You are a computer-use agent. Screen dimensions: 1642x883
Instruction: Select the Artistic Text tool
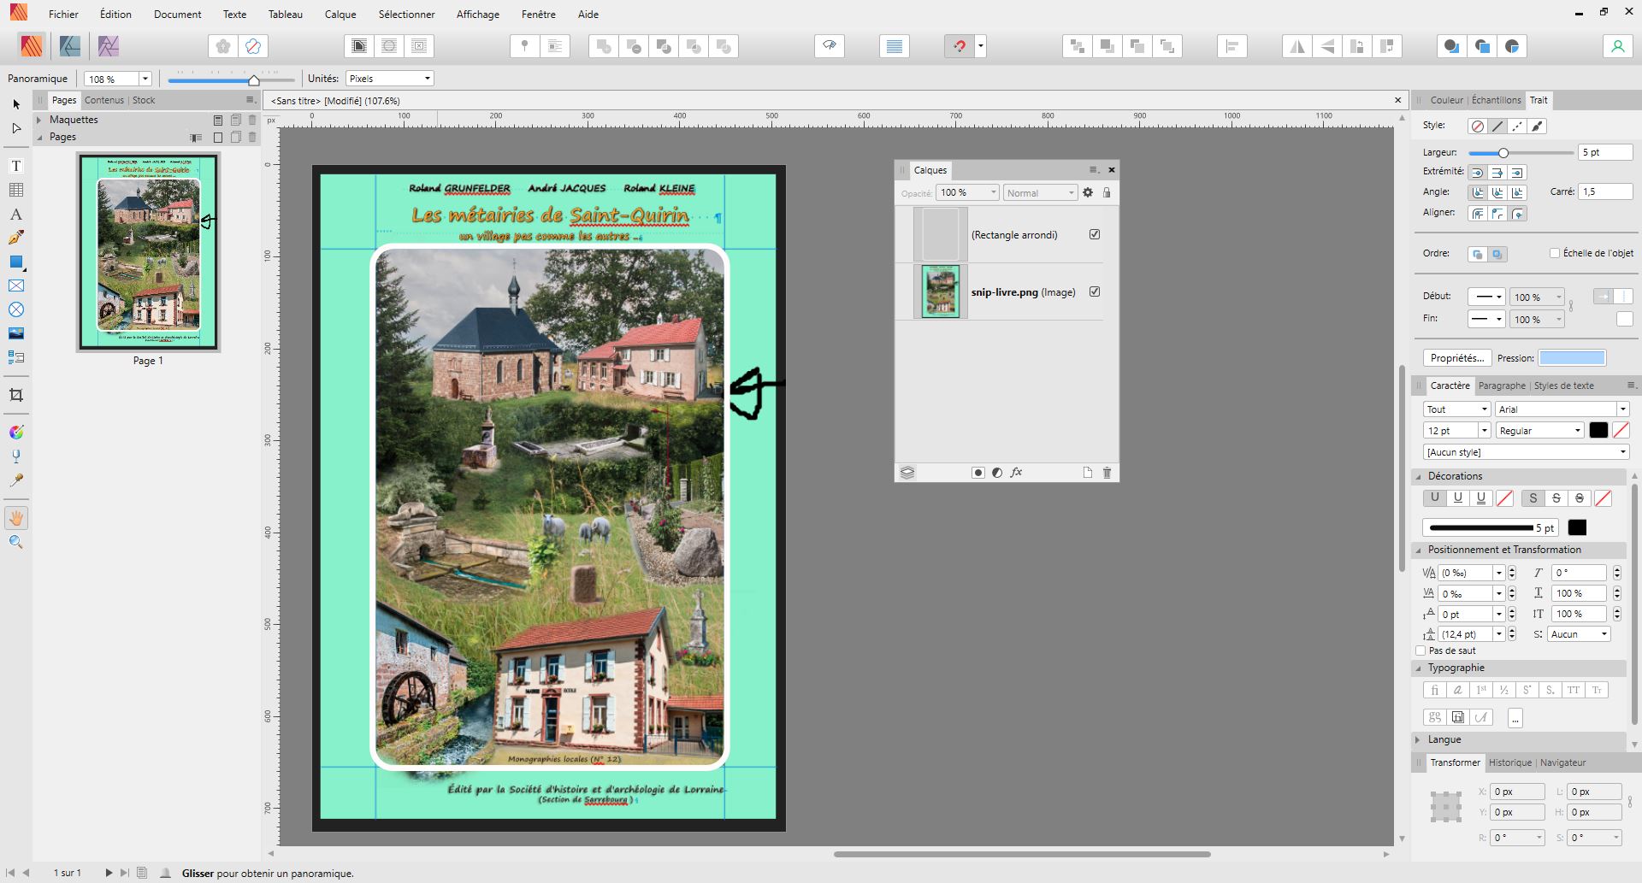[16, 214]
